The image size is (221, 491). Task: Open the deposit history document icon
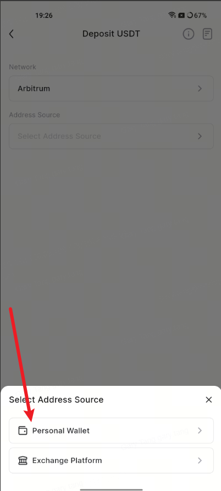coord(208,34)
